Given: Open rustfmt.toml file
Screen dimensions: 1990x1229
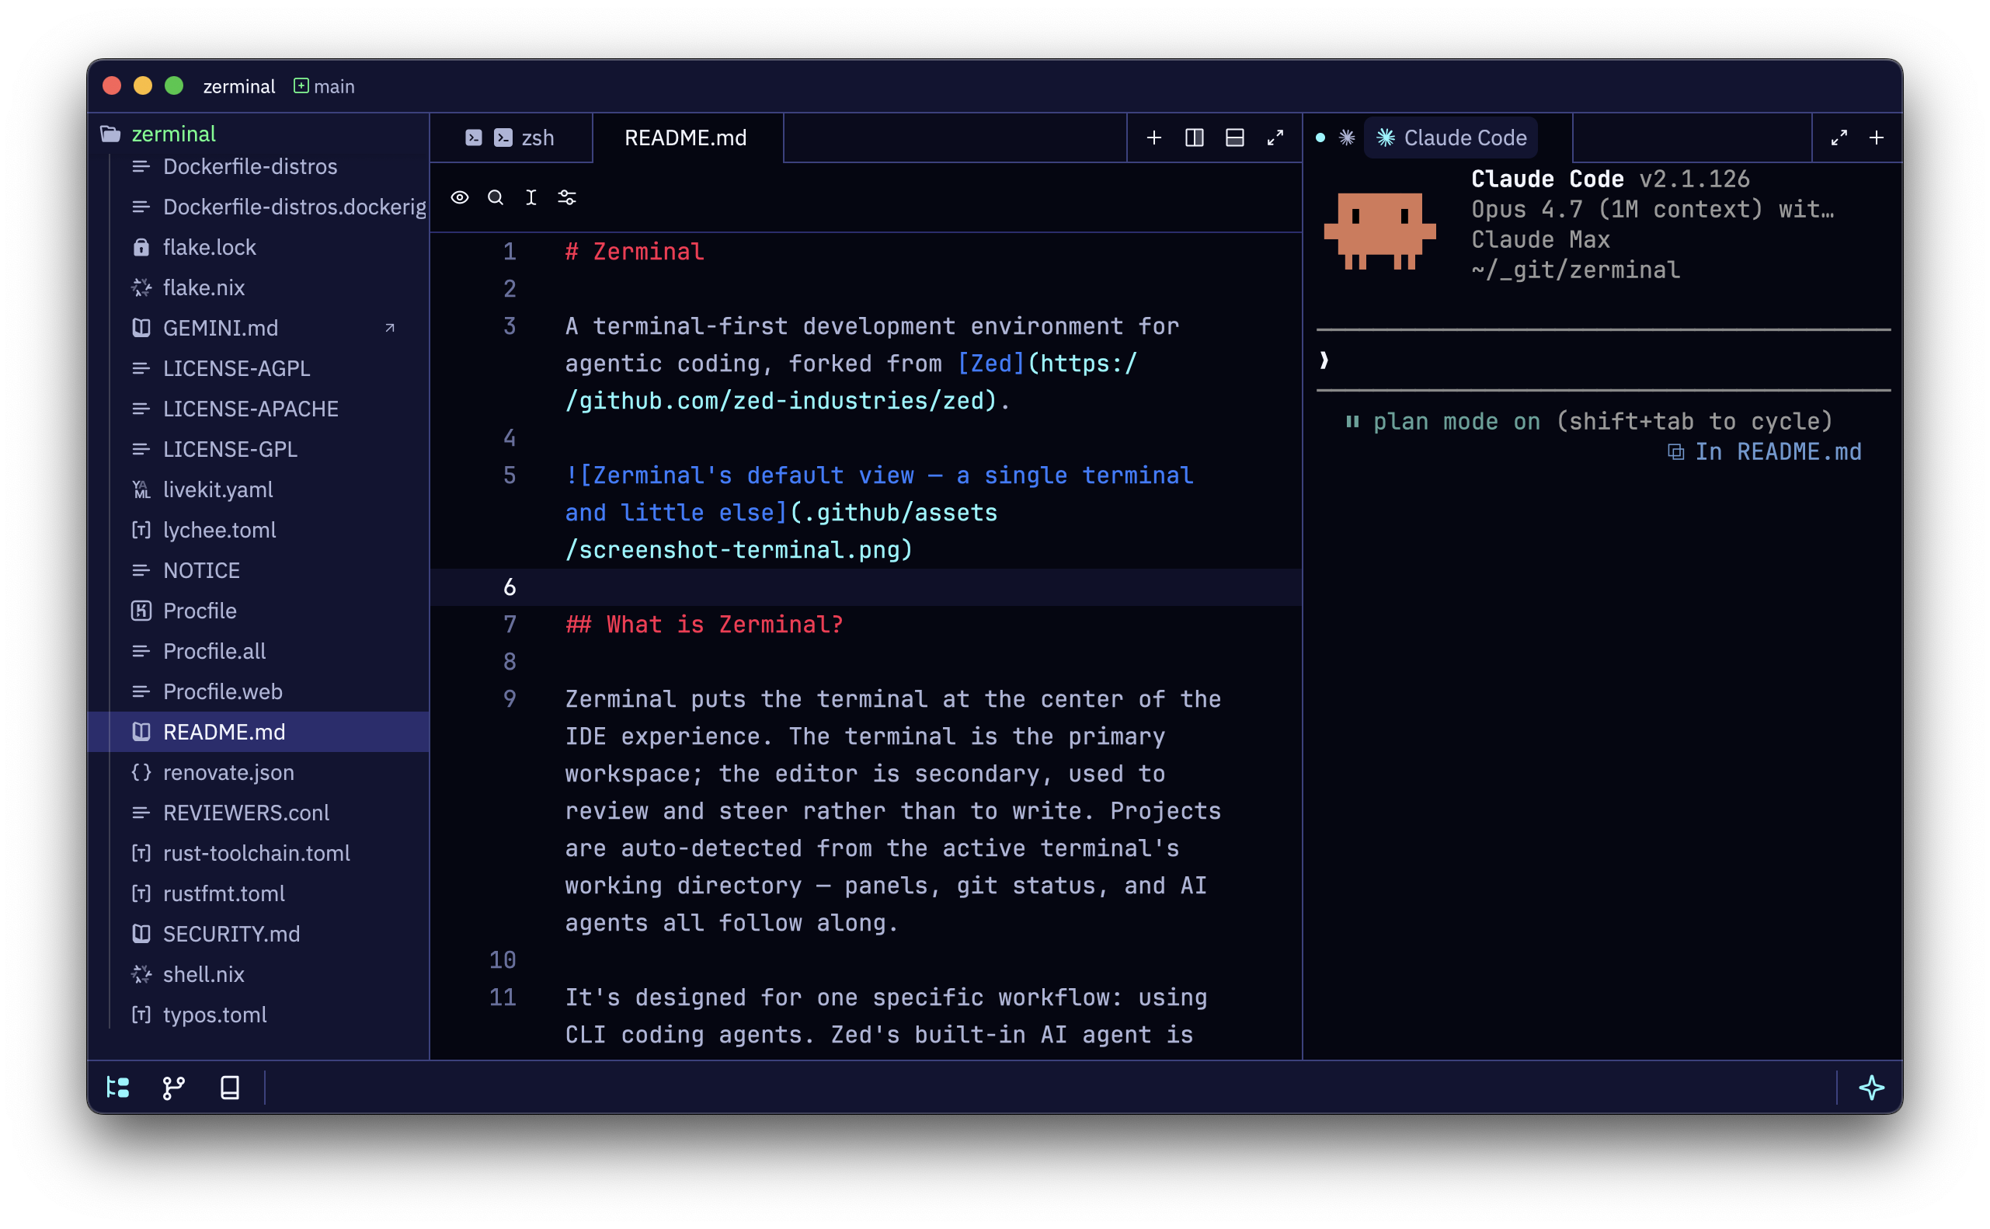Looking at the screenshot, I should coord(259,893).
